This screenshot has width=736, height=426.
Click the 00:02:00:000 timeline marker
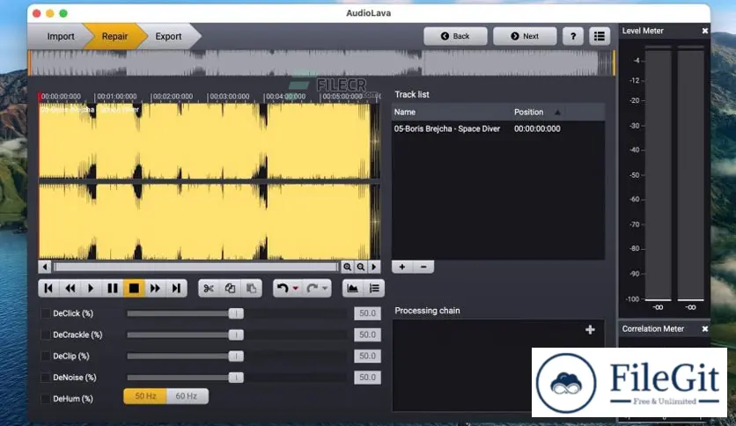point(173,96)
